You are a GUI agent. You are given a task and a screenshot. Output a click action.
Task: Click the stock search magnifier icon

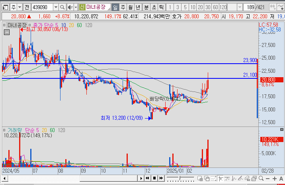[62, 7]
